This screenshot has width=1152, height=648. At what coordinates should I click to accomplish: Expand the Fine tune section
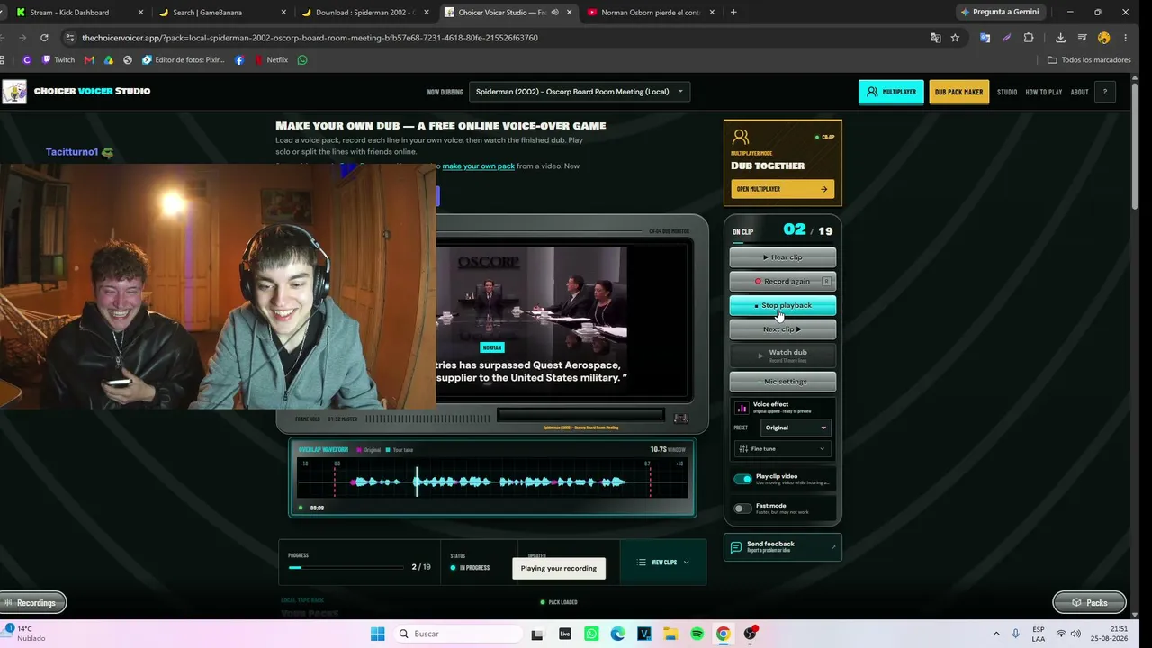(x=782, y=448)
